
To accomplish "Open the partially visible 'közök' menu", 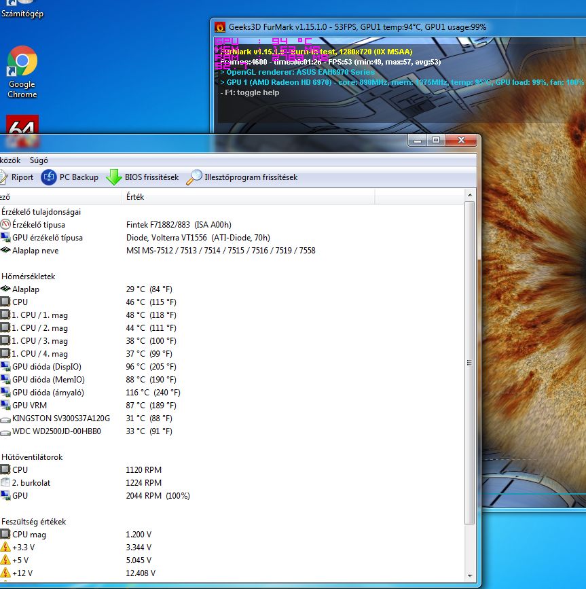I will pos(10,160).
